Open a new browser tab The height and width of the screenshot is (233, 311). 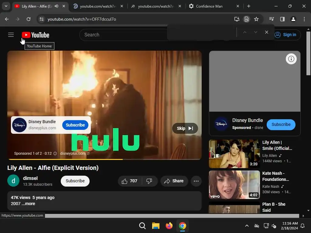coord(249,6)
